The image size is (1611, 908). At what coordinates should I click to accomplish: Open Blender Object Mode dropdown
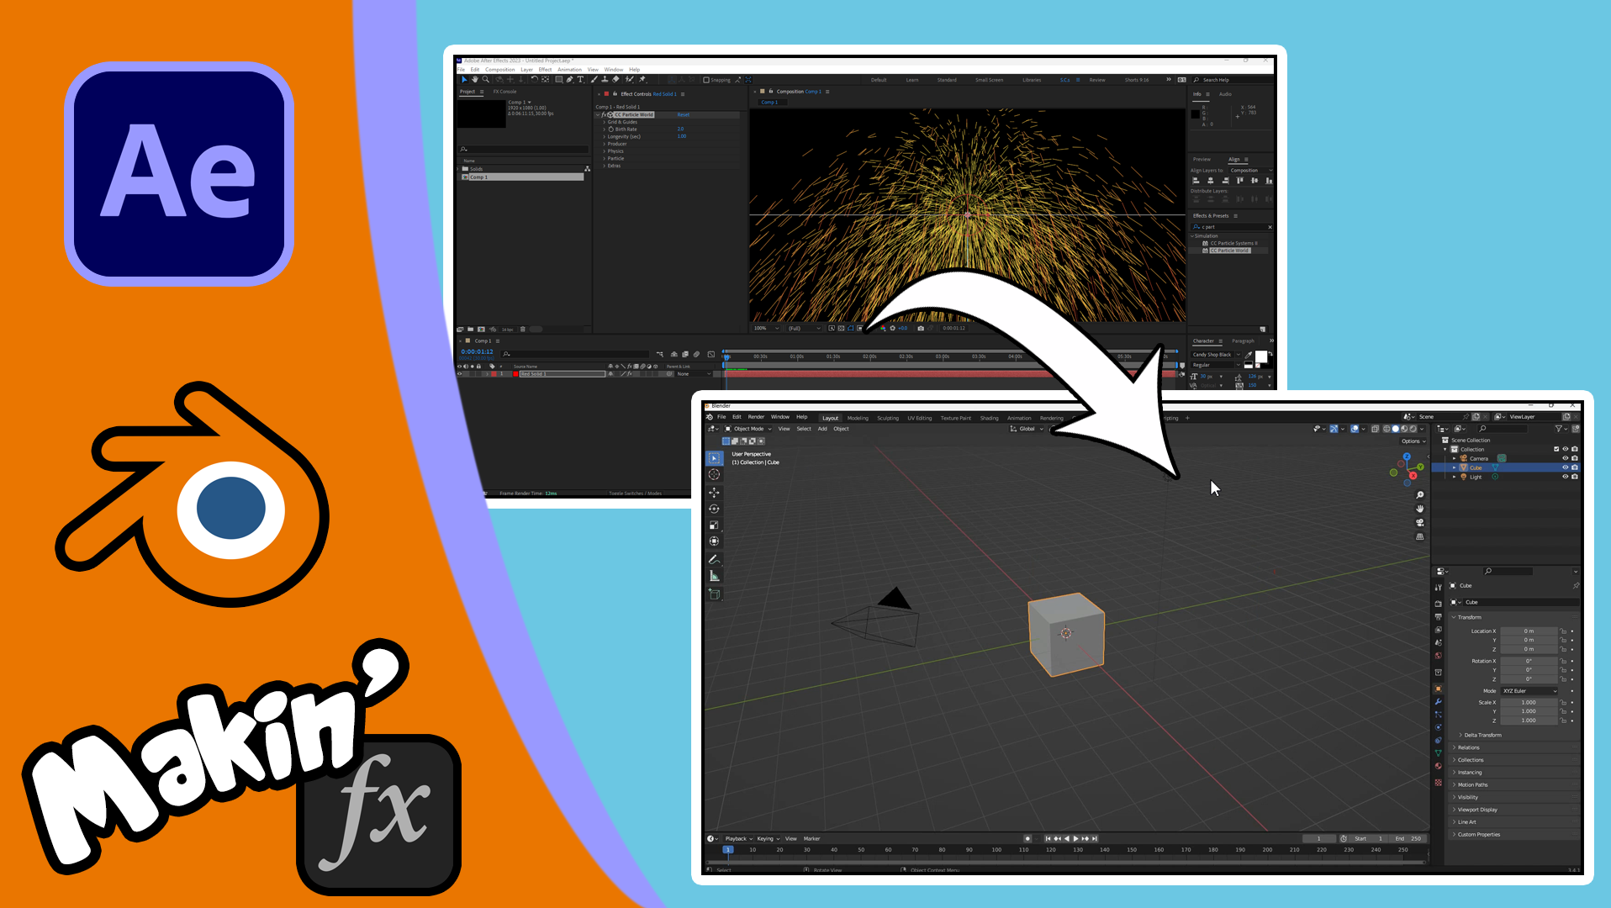(x=747, y=429)
